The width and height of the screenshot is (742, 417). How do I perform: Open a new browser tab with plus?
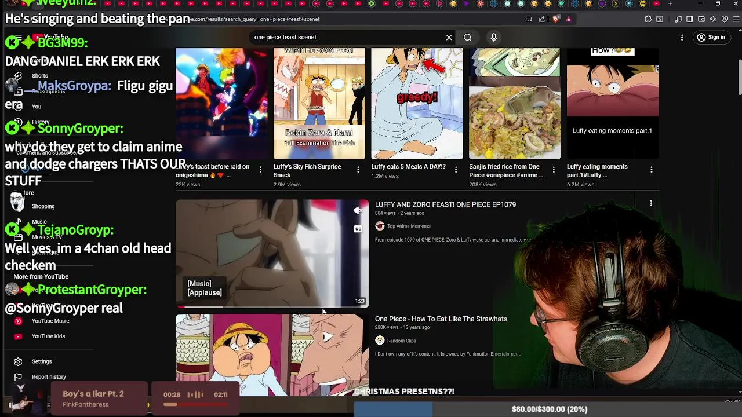click(670, 4)
